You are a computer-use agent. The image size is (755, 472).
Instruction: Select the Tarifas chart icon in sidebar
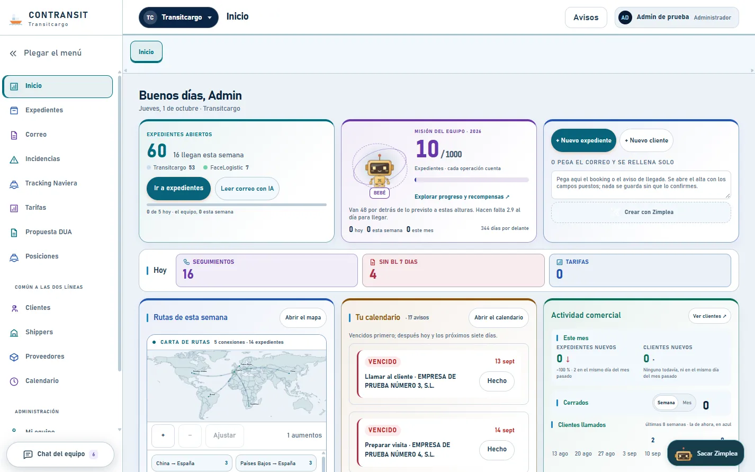click(x=14, y=208)
